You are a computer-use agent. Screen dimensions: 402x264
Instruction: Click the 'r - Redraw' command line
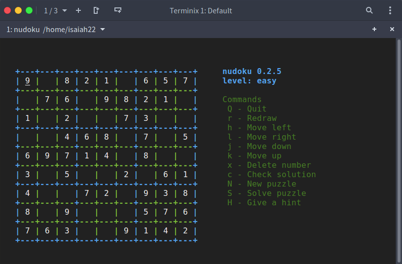point(252,118)
